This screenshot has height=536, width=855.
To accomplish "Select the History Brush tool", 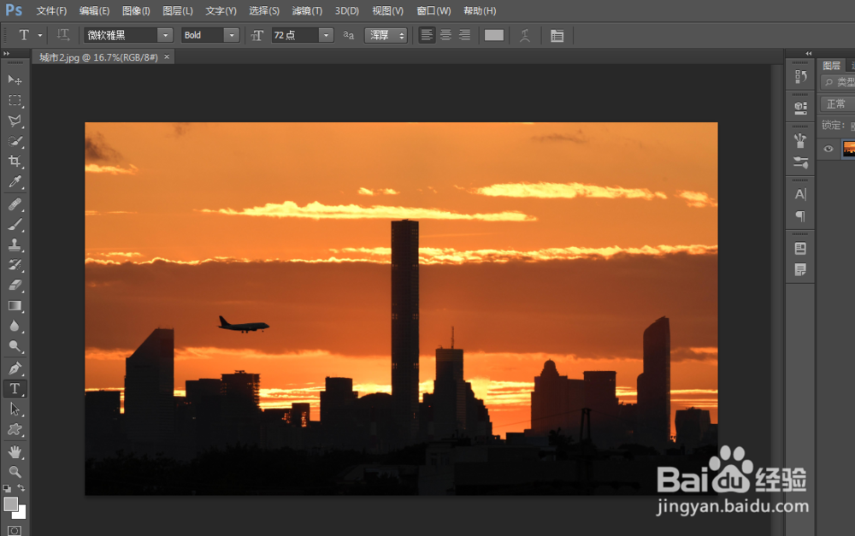I will pos(15,265).
